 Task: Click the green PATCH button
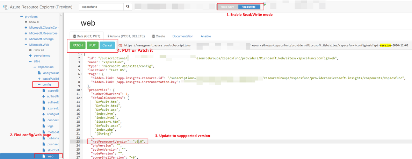(78, 45)
